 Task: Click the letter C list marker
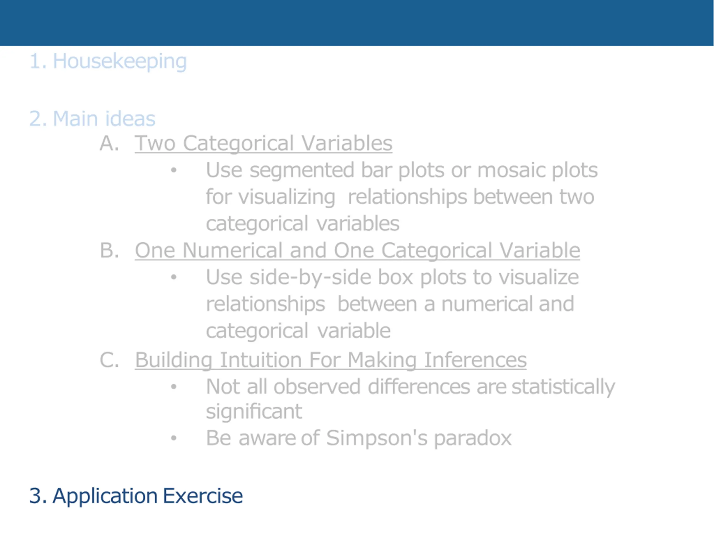pos(109,359)
